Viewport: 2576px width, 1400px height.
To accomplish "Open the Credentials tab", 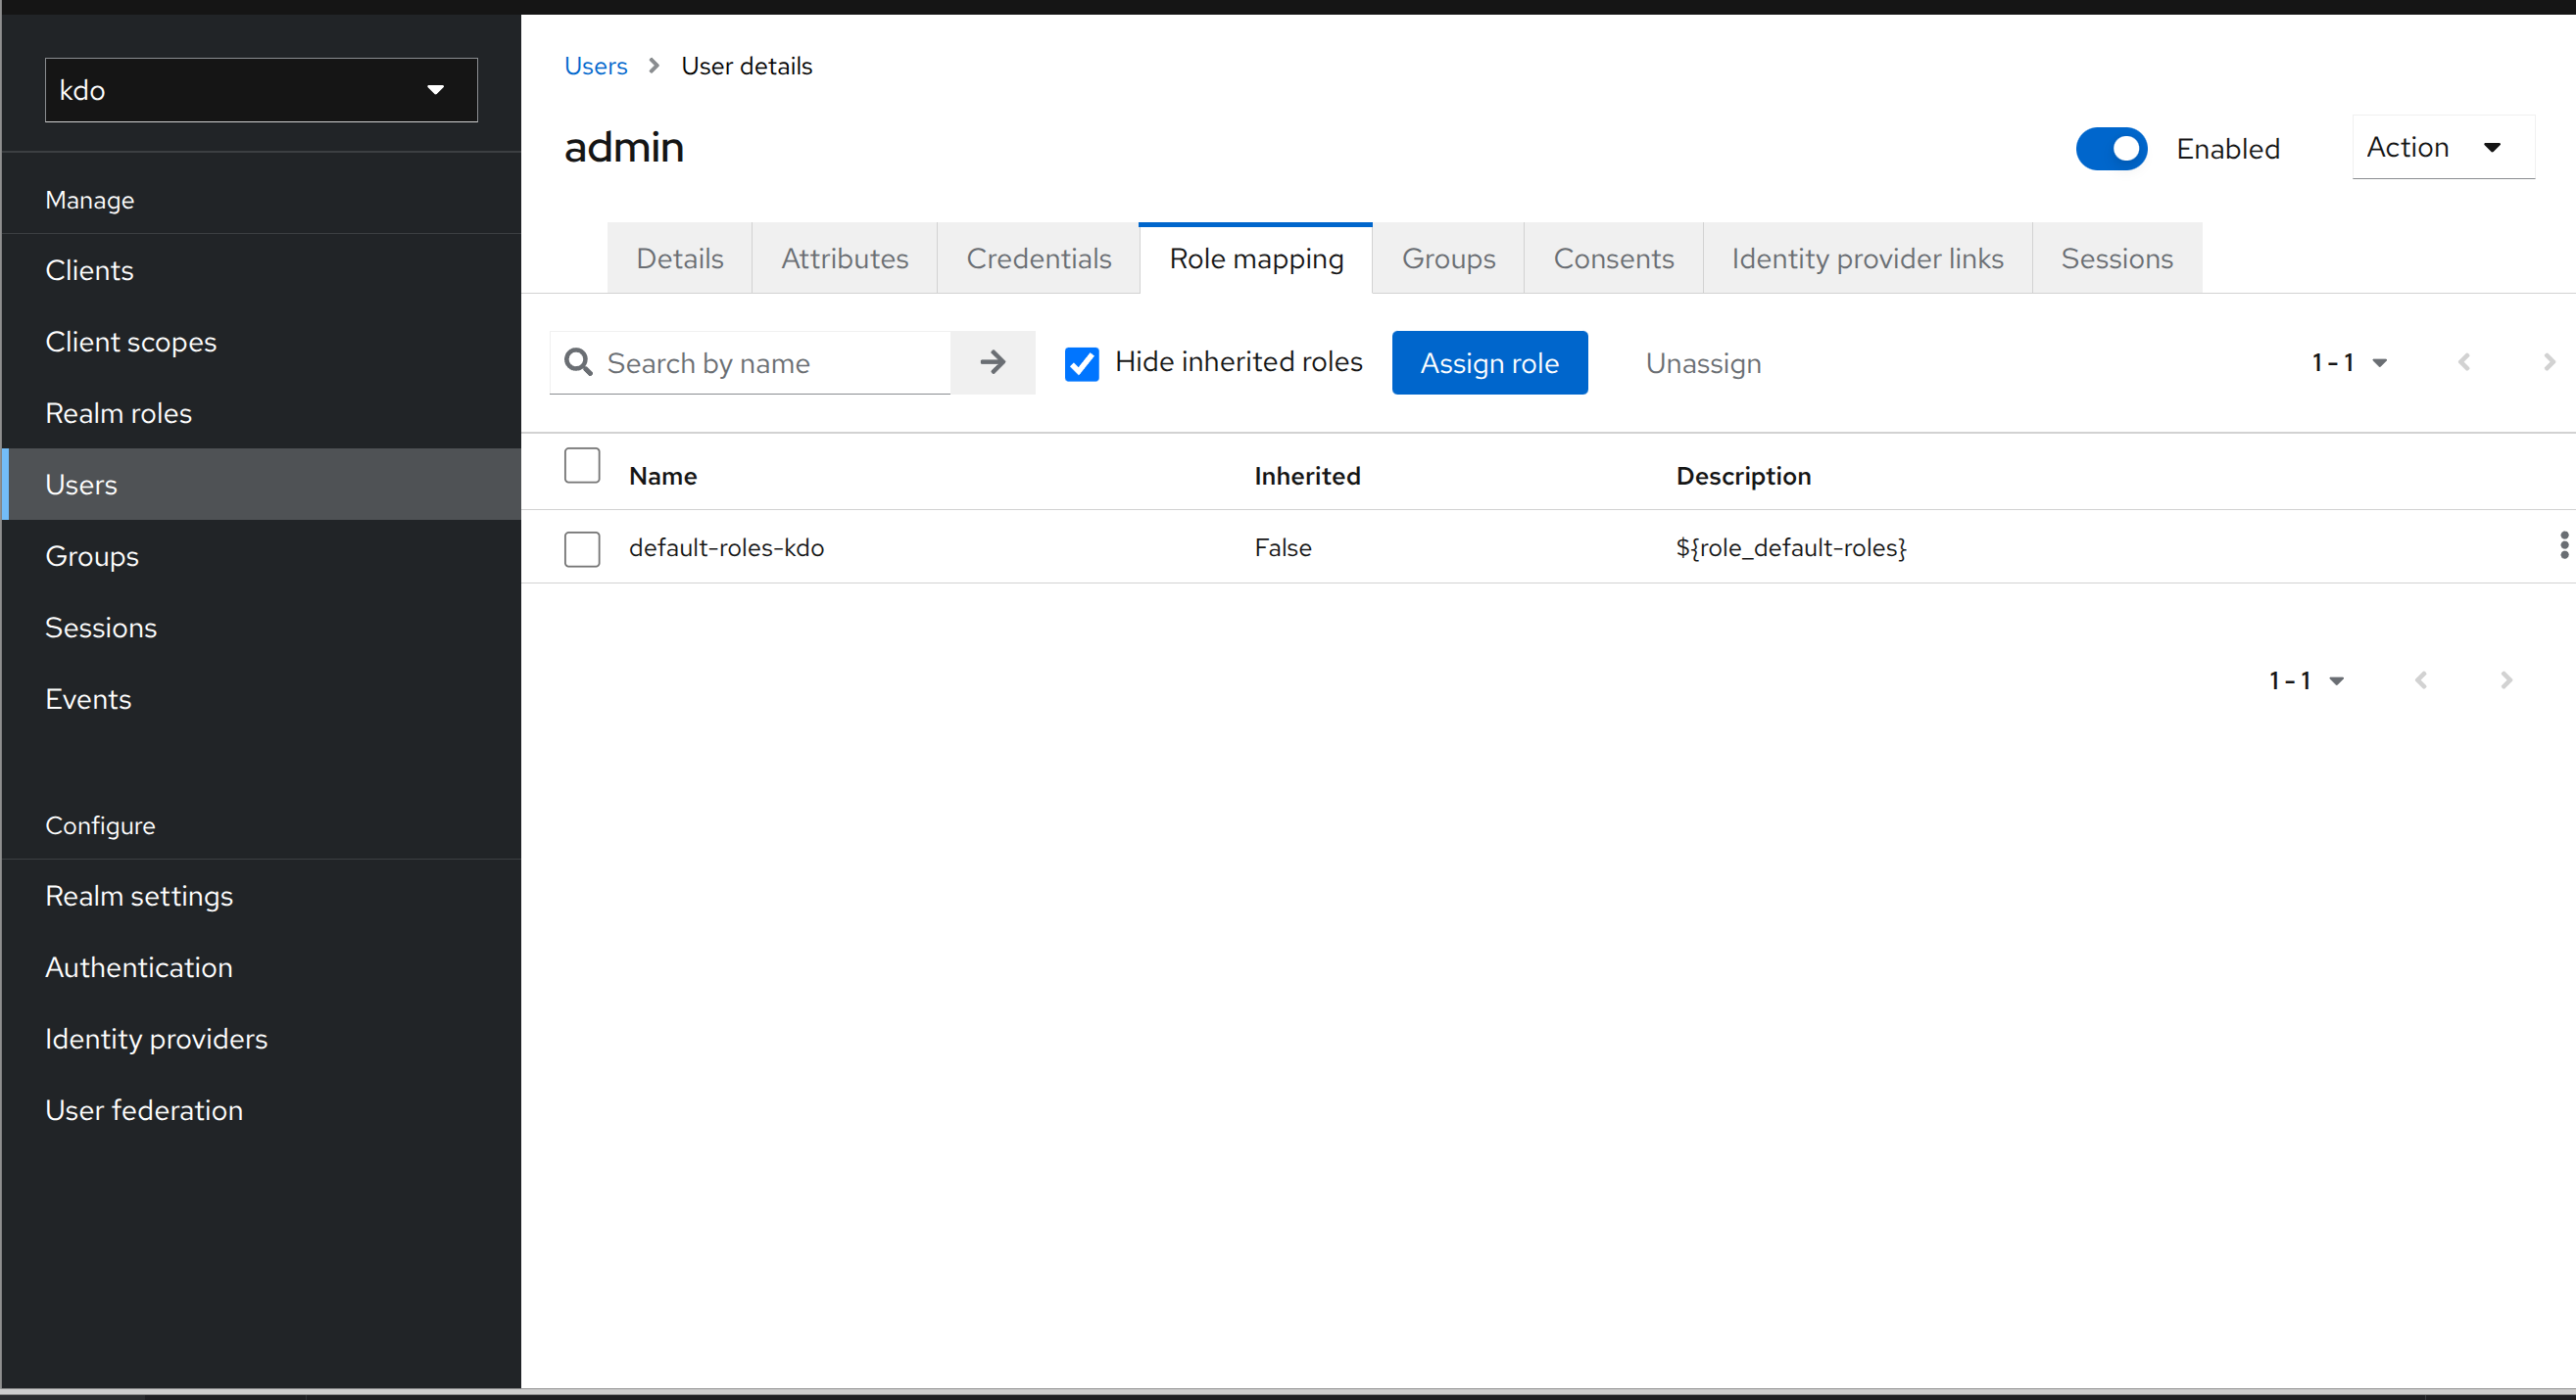I will (x=1039, y=257).
